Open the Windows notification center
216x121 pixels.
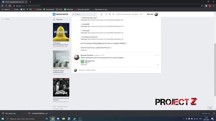click(213, 119)
